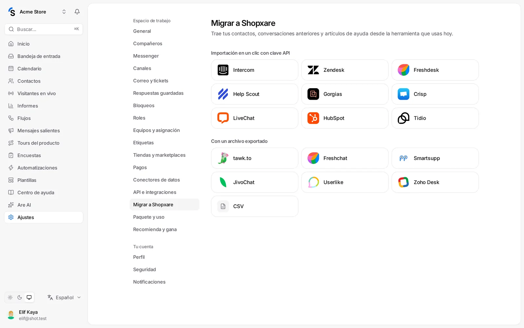This screenshot has width=524, height=328.
Task: Click the Zendesk logo icon
Action: tap(313, 70)
